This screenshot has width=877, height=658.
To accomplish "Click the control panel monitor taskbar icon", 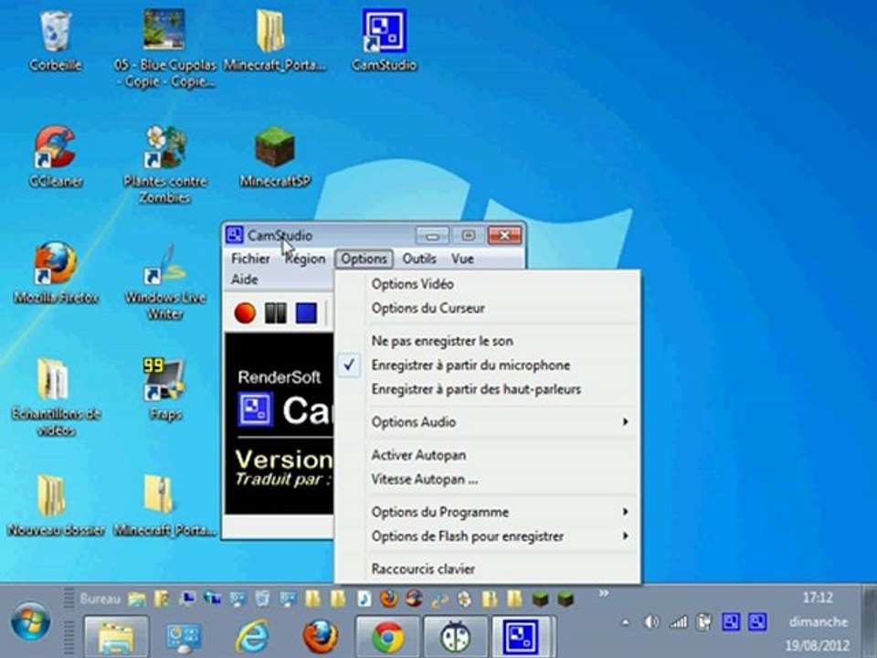I will click(184, 637).
